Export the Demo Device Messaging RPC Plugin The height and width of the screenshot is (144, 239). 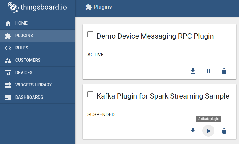(x=193, y=71)
